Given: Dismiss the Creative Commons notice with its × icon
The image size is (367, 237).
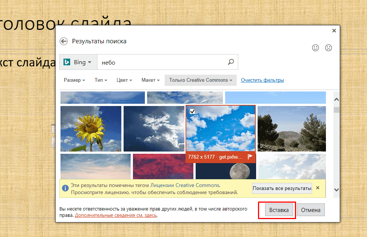Looking at the screenshot, I should click(318, 188).
